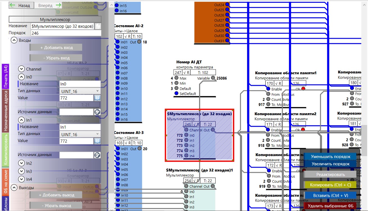Expand the Channel section
This screenshot has height=211, width=368.
coord(21,69)
